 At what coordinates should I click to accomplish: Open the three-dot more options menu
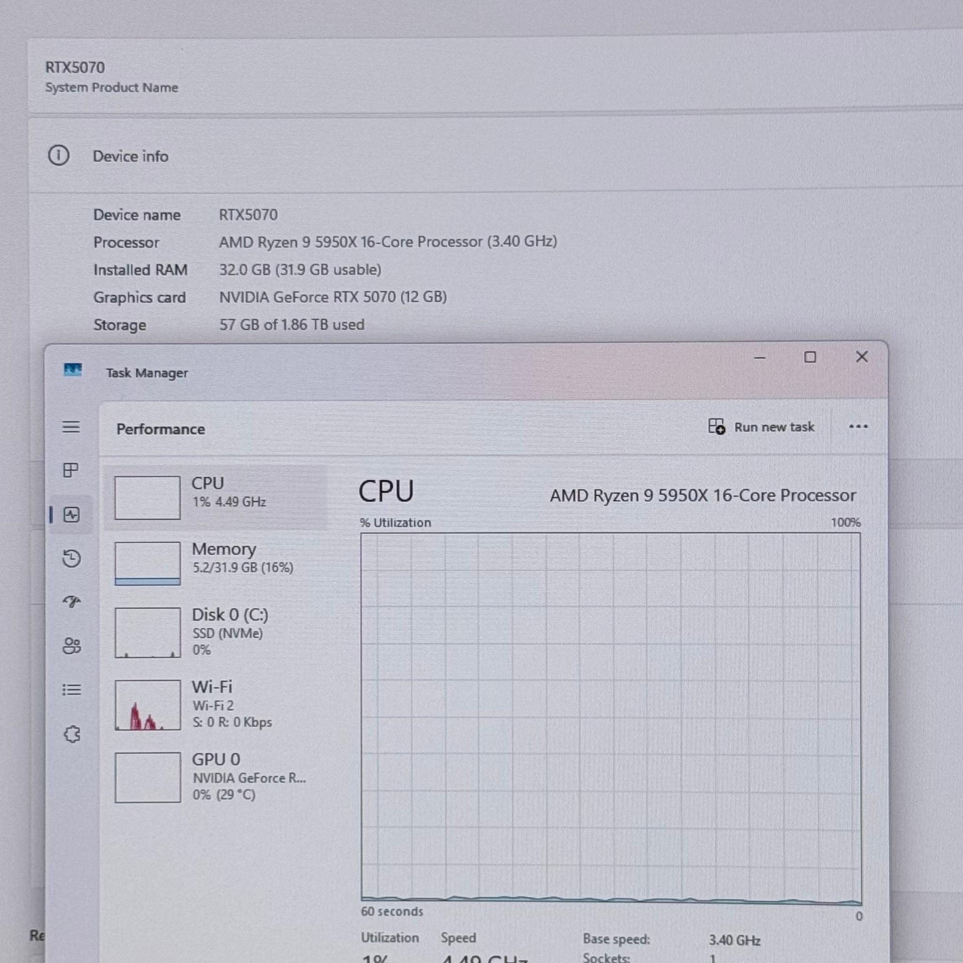pyautogui.click(x=858, y=426)
